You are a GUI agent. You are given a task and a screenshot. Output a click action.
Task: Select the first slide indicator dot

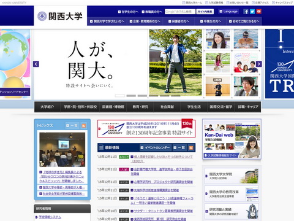pos(120,96)
